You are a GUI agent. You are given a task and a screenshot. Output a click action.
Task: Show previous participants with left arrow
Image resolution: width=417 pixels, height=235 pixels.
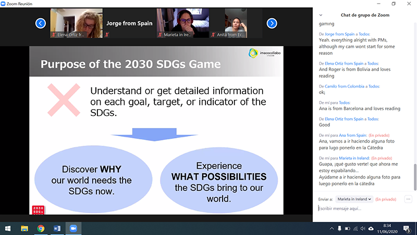coord(41,23)
